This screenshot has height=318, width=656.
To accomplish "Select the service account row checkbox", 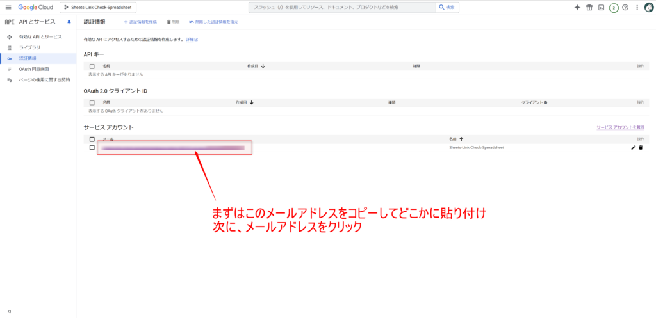I will tap(92, 148).
